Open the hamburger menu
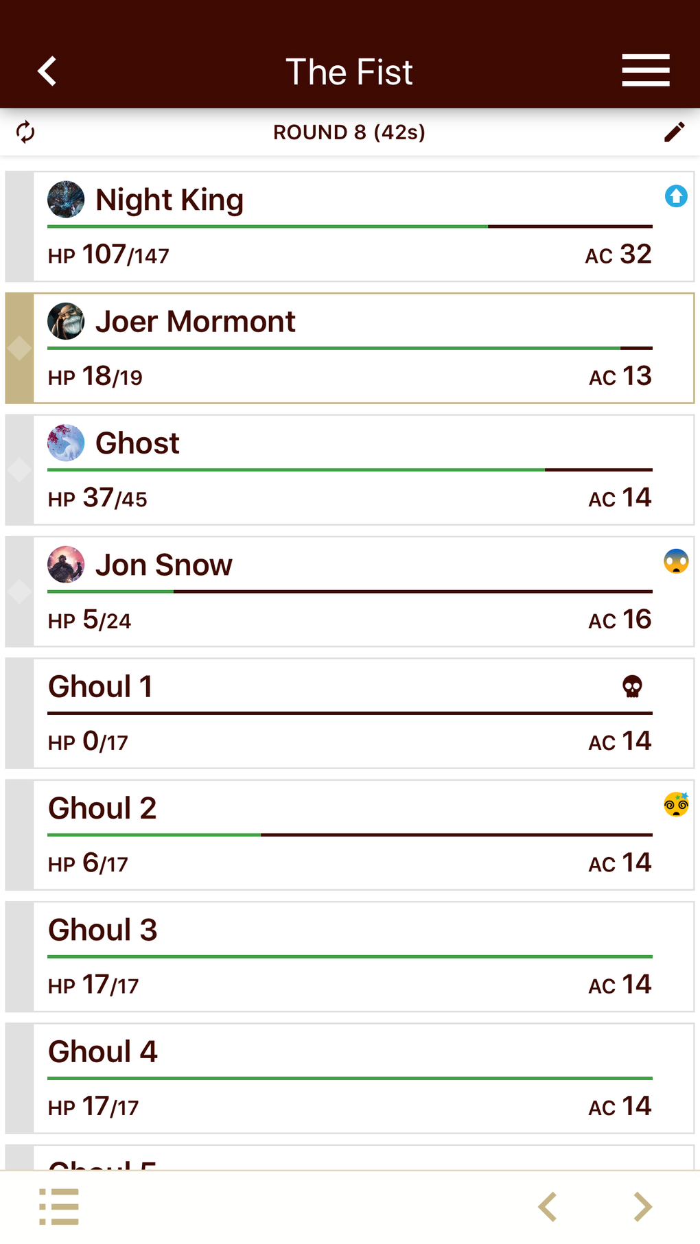 (x=645, y=71)
